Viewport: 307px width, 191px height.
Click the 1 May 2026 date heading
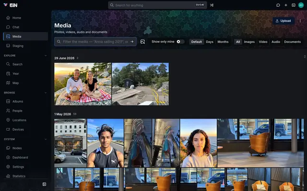tap(62, 114)
